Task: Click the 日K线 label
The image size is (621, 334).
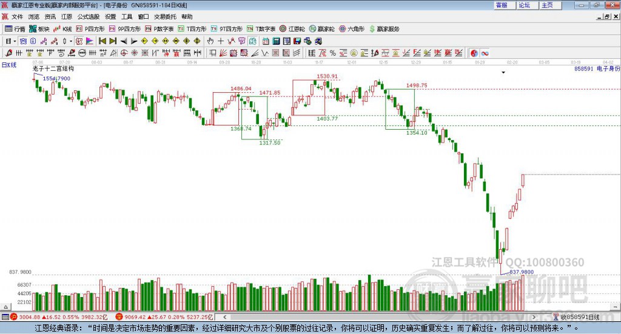Action: tap(8, 65)
